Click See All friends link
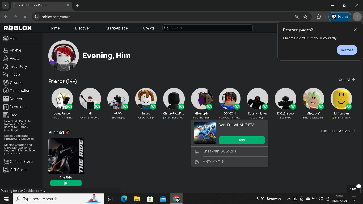 tap(347, 80)
